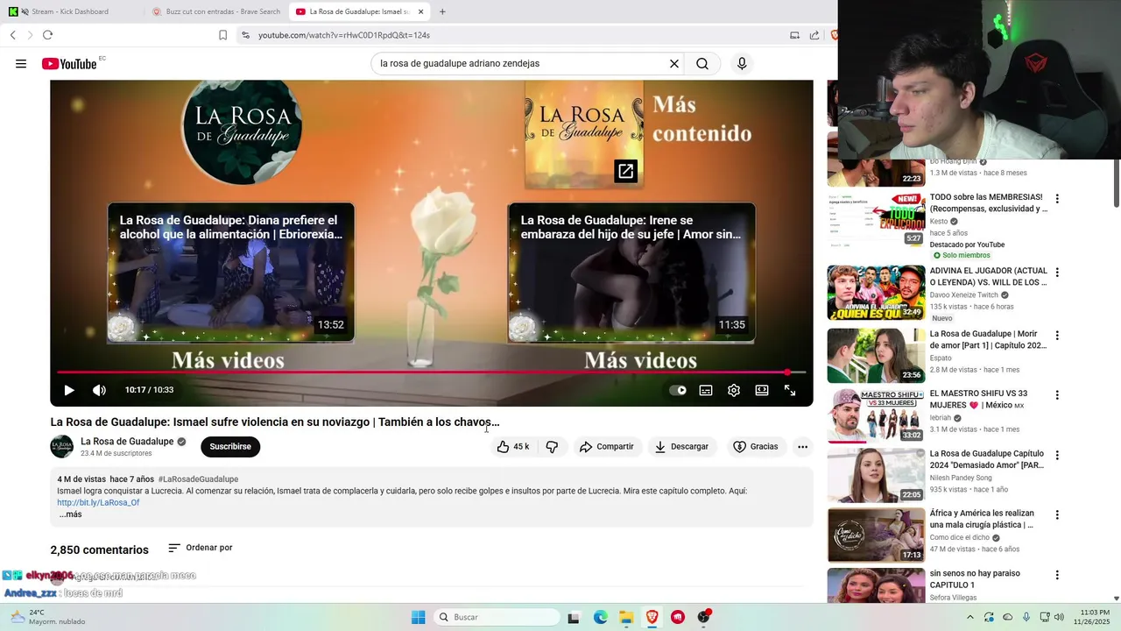Toggle subtitles in the player
The height and width of the screenshot is (631, 1121).
point(706,390)
